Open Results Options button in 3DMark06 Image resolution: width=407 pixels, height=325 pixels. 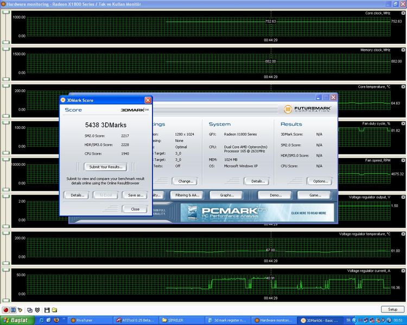[x=320, y=181]
